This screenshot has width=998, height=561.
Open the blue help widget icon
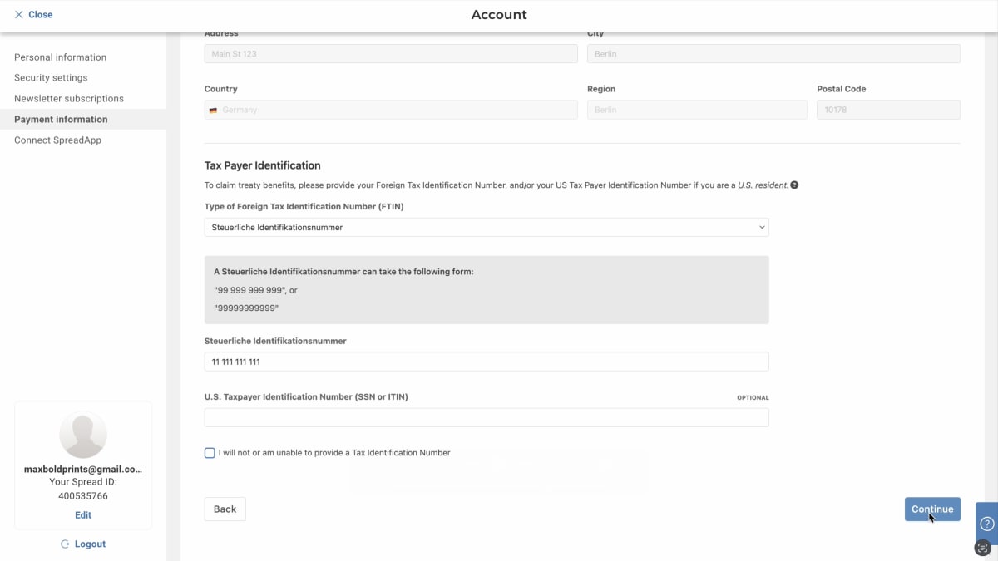click(987, 524)
